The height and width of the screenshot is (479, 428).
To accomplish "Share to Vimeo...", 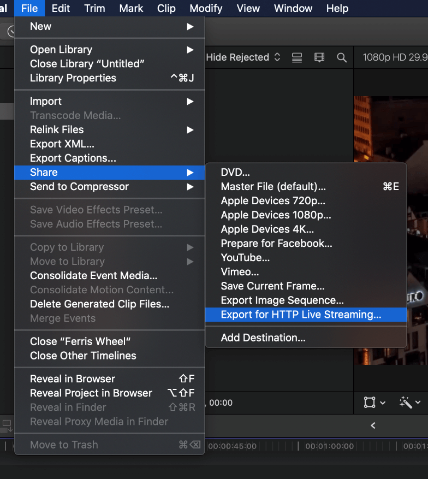I will (306, 271).
